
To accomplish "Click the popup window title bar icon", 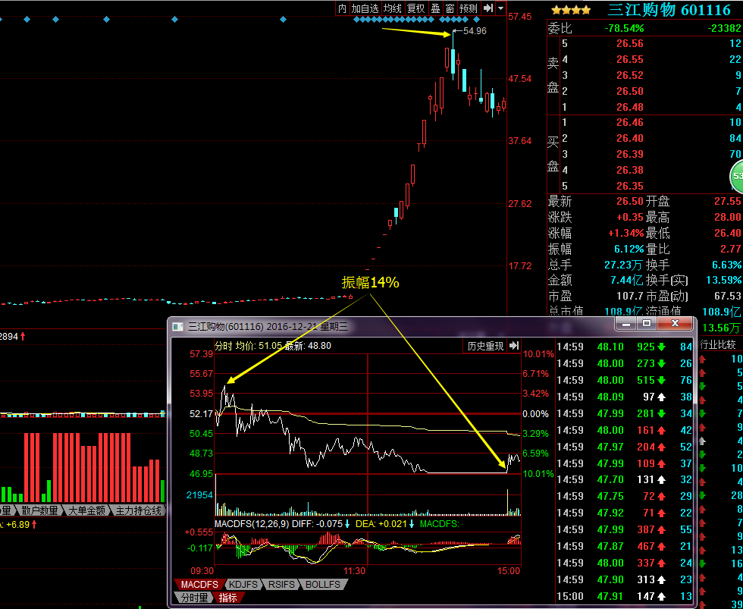I will [177, 326].
